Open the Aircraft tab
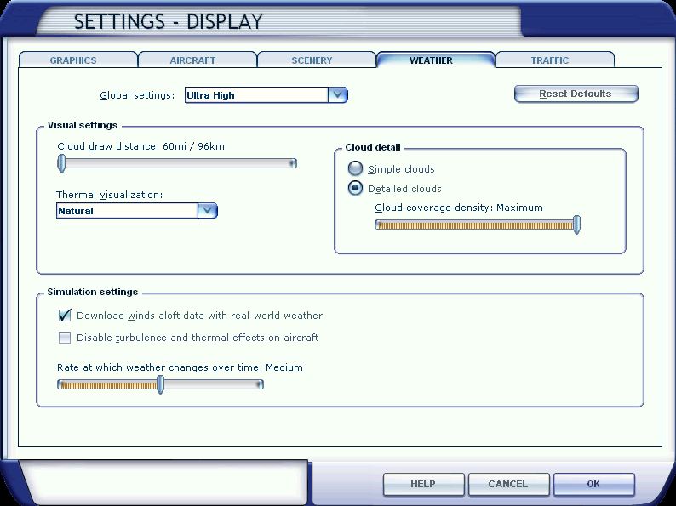The width and height of the screenshot is (676, 506). click(x=192, y=60)
